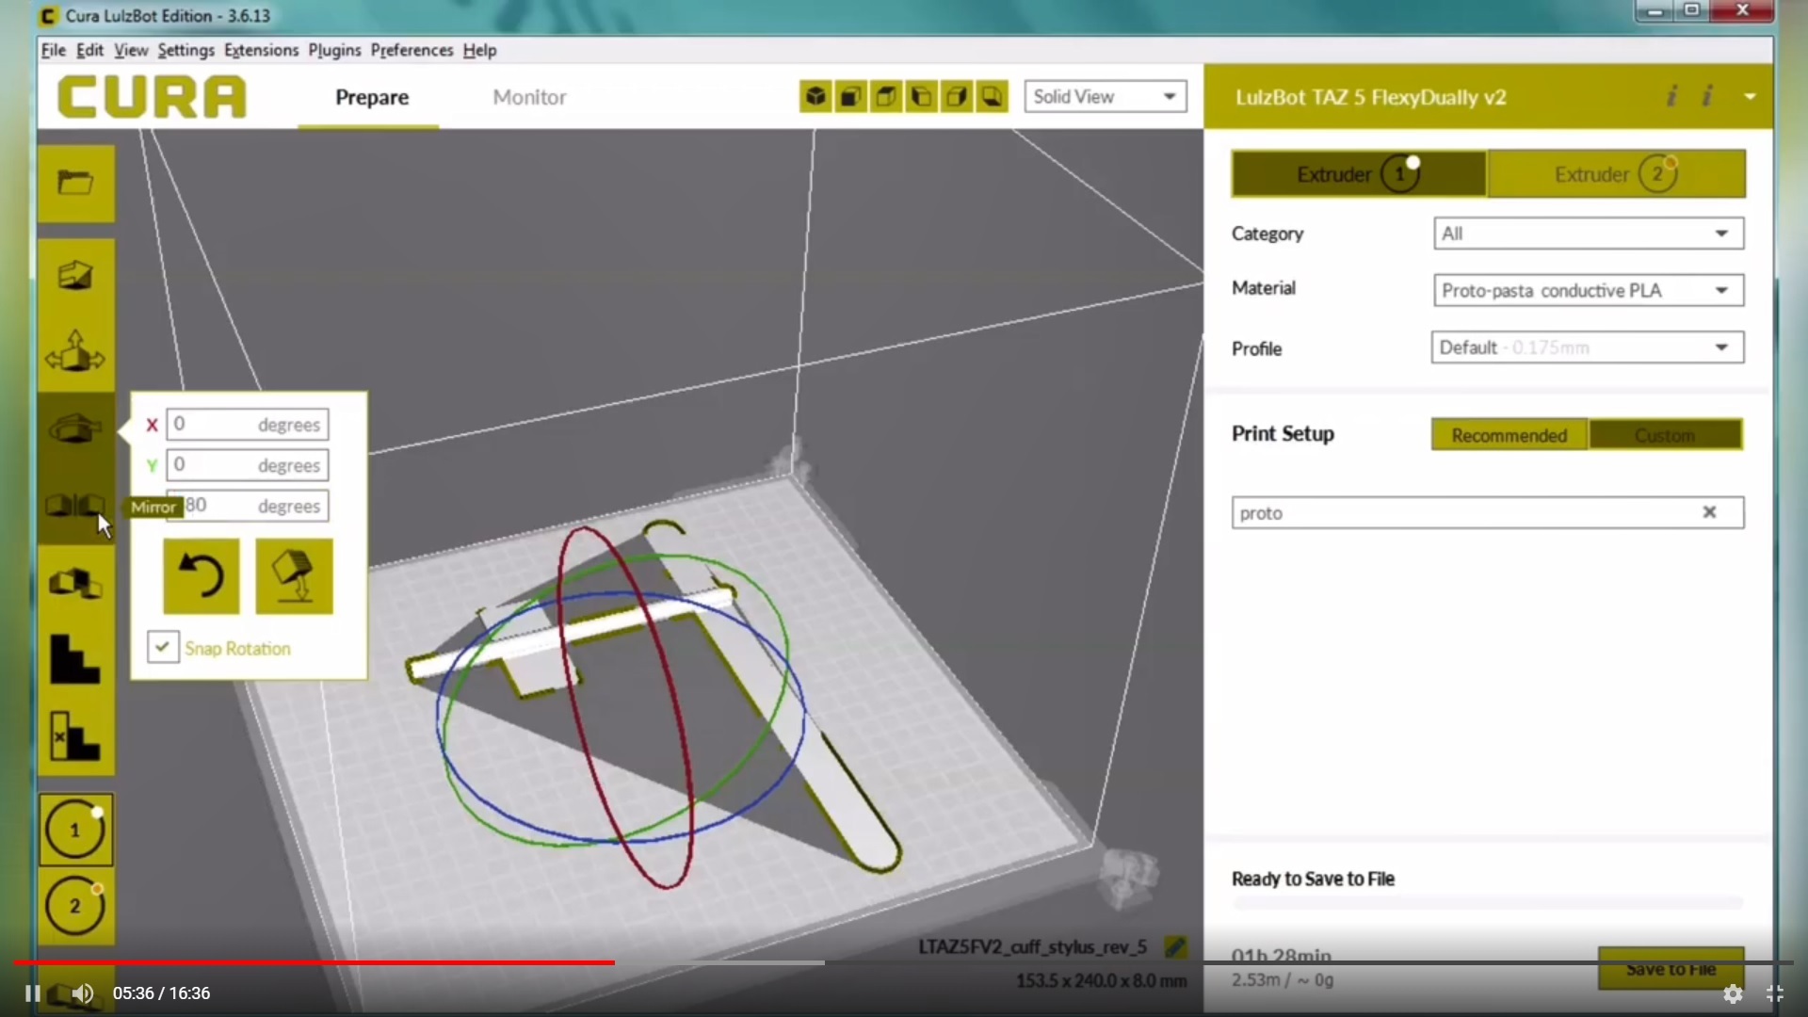Switch to Recommended print setup

pyautogui.click(x=1509, y=435)
